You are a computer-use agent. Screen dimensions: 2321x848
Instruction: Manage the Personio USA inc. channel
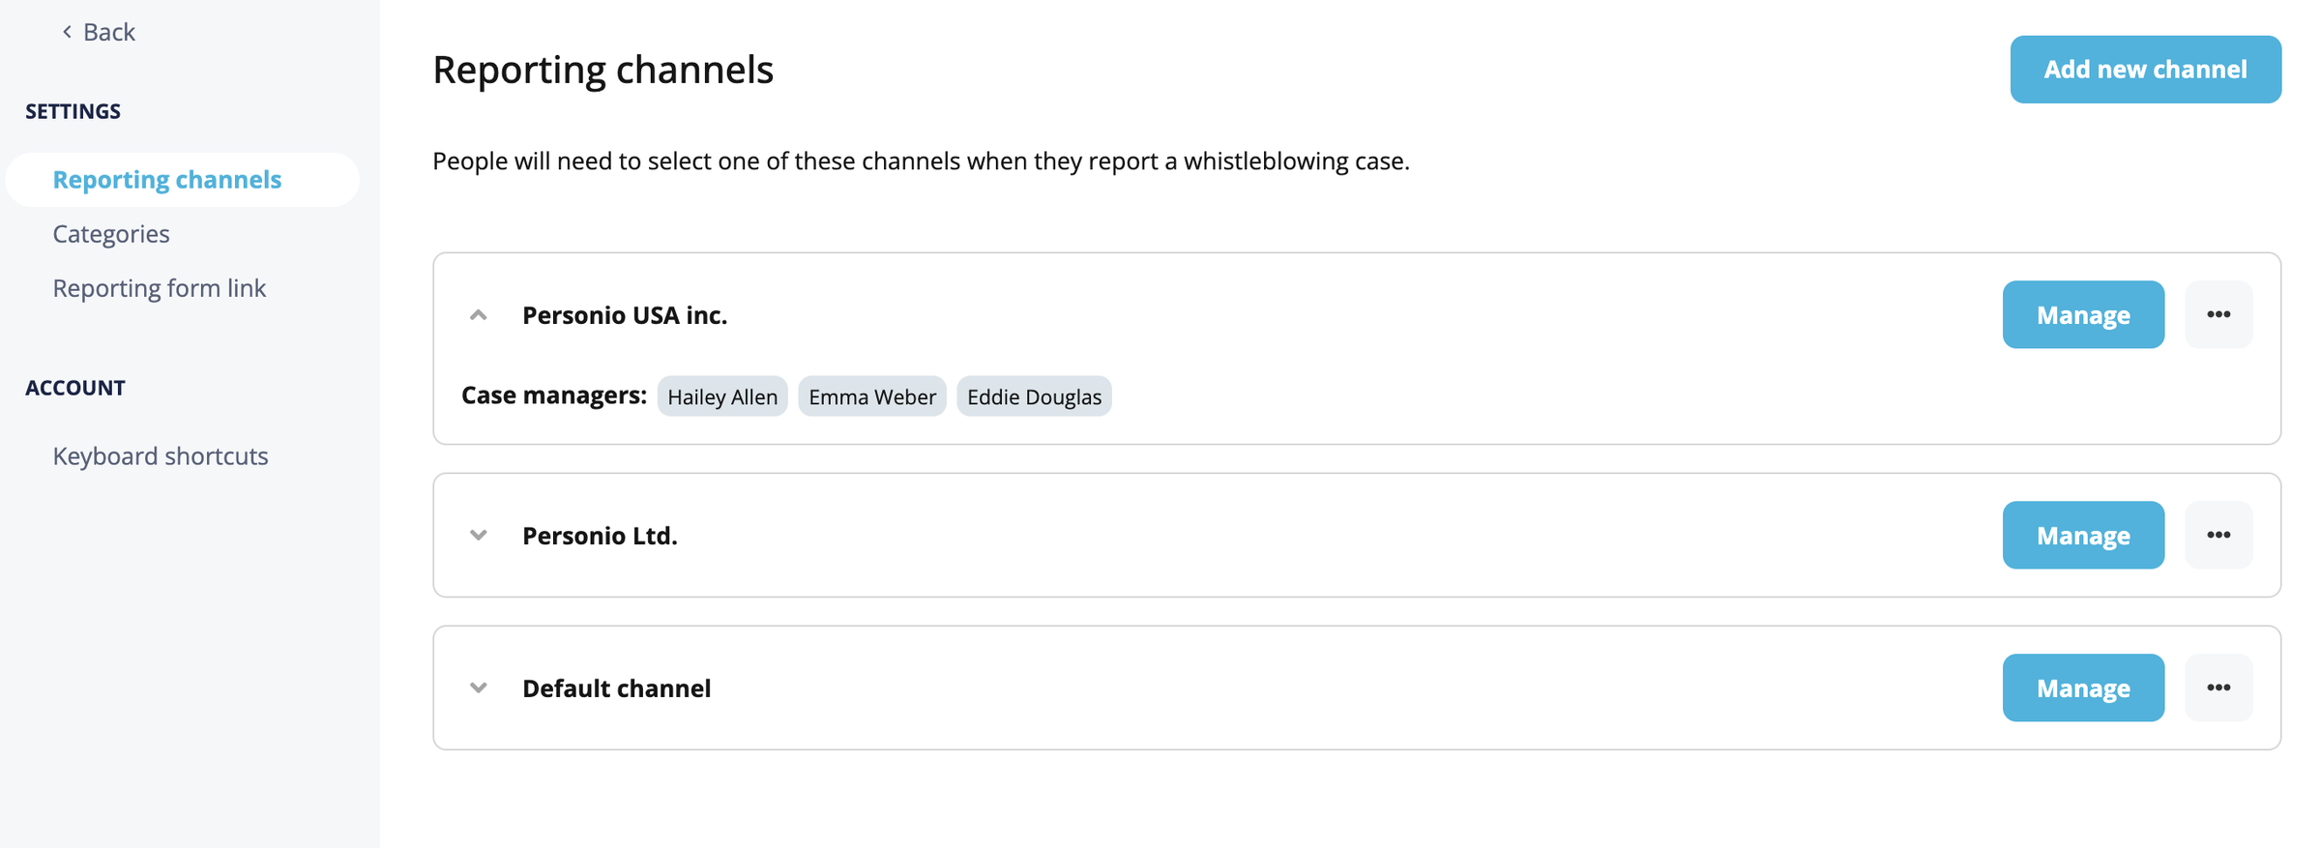2083,314
